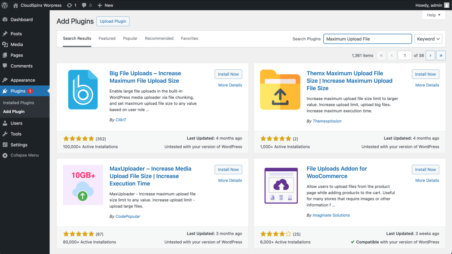Open the Dashboard from the sidebar
452x254 pixels.
pos(21,19)
